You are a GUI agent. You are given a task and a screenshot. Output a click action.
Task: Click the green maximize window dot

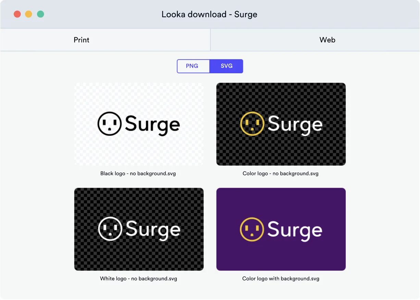(x=40, y=14)
